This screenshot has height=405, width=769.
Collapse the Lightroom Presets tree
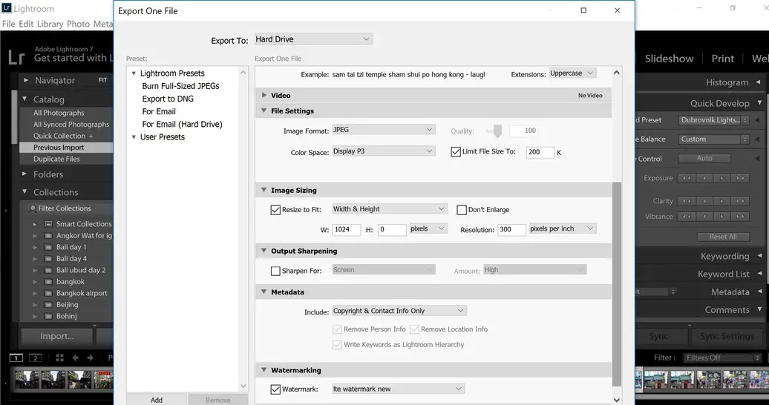click(x=134, y=73)
